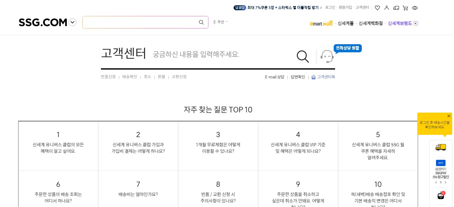The image size is (454, 207).
Task: Select the 반품신청 quick keyword
Action: 108,77
